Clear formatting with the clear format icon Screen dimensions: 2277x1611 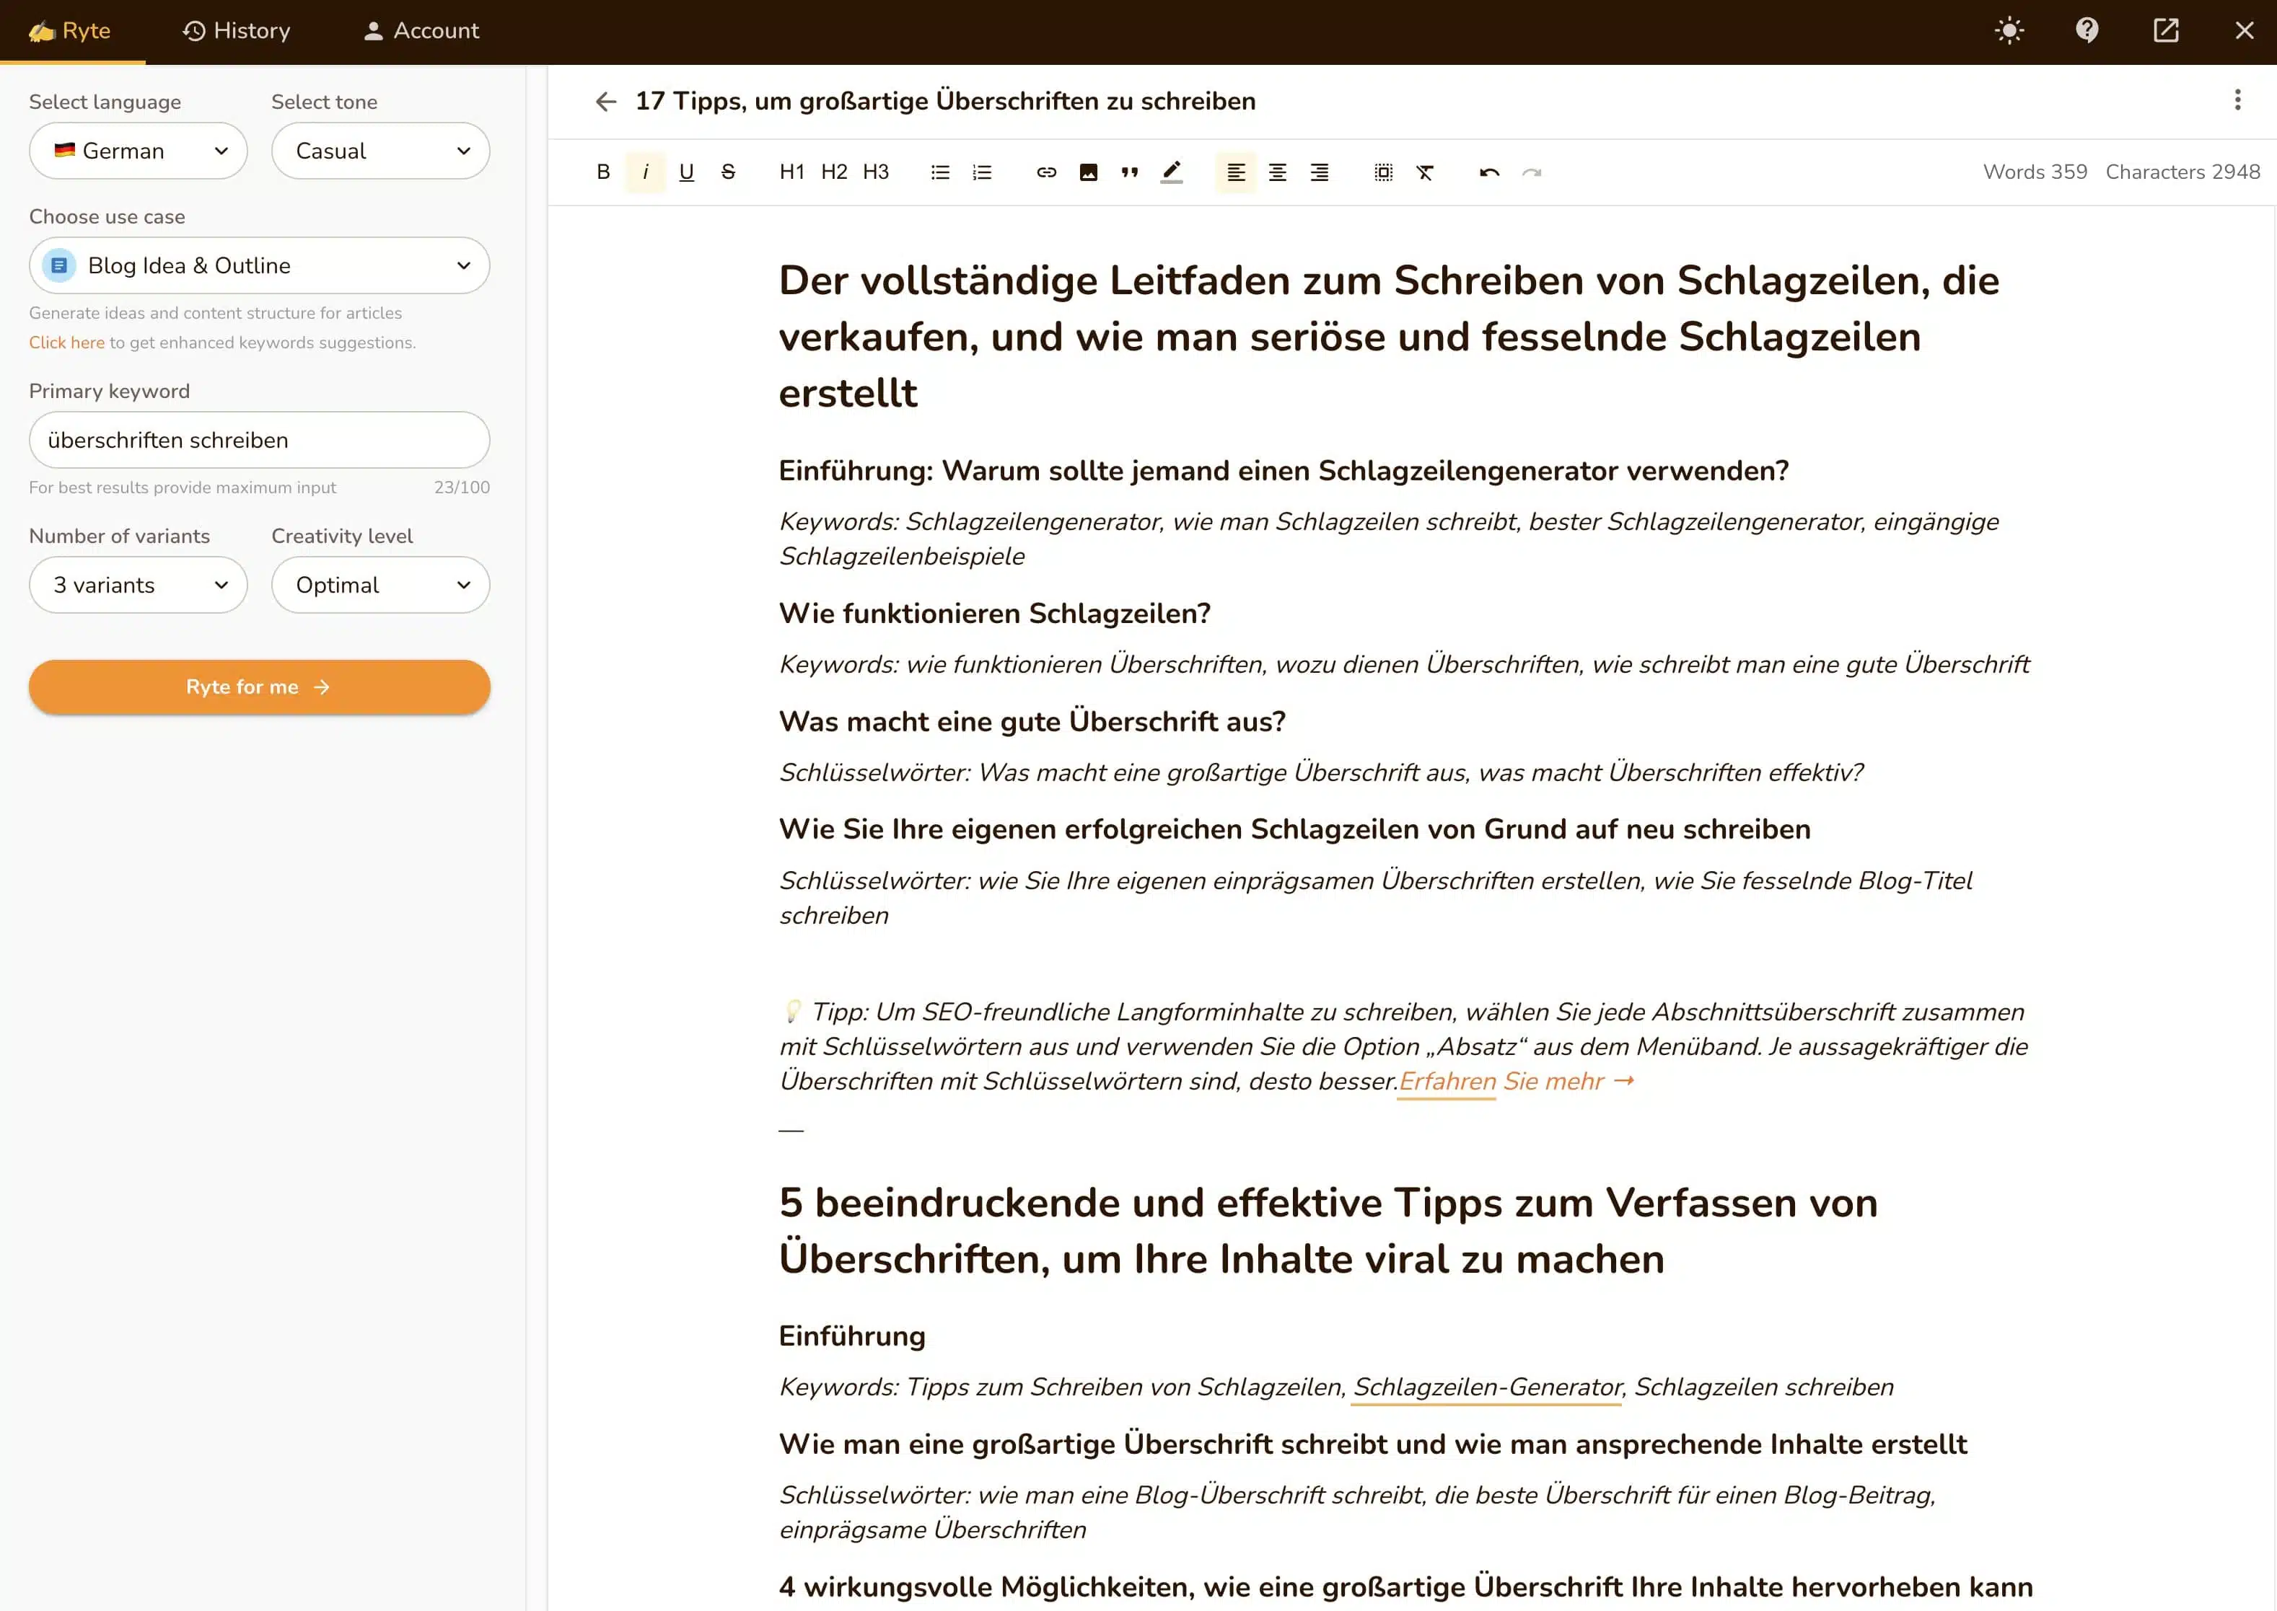[1424, 172]
